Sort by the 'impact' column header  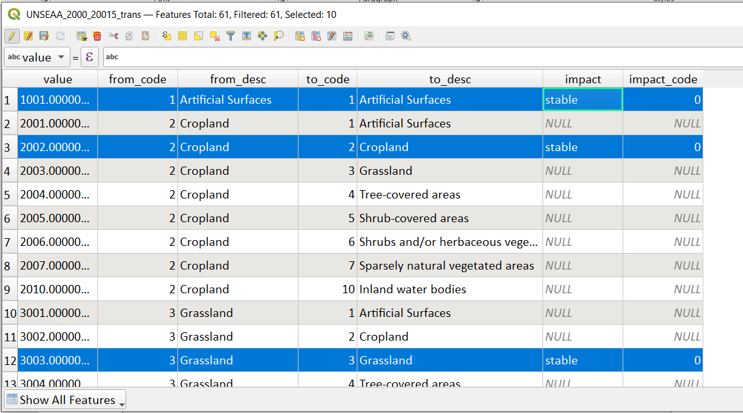[583, 79]
